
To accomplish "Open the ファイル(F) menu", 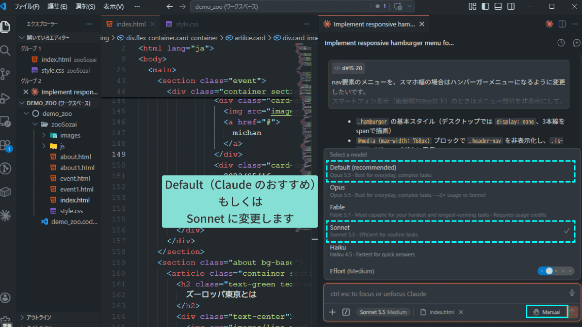I will tap(27, 7).
